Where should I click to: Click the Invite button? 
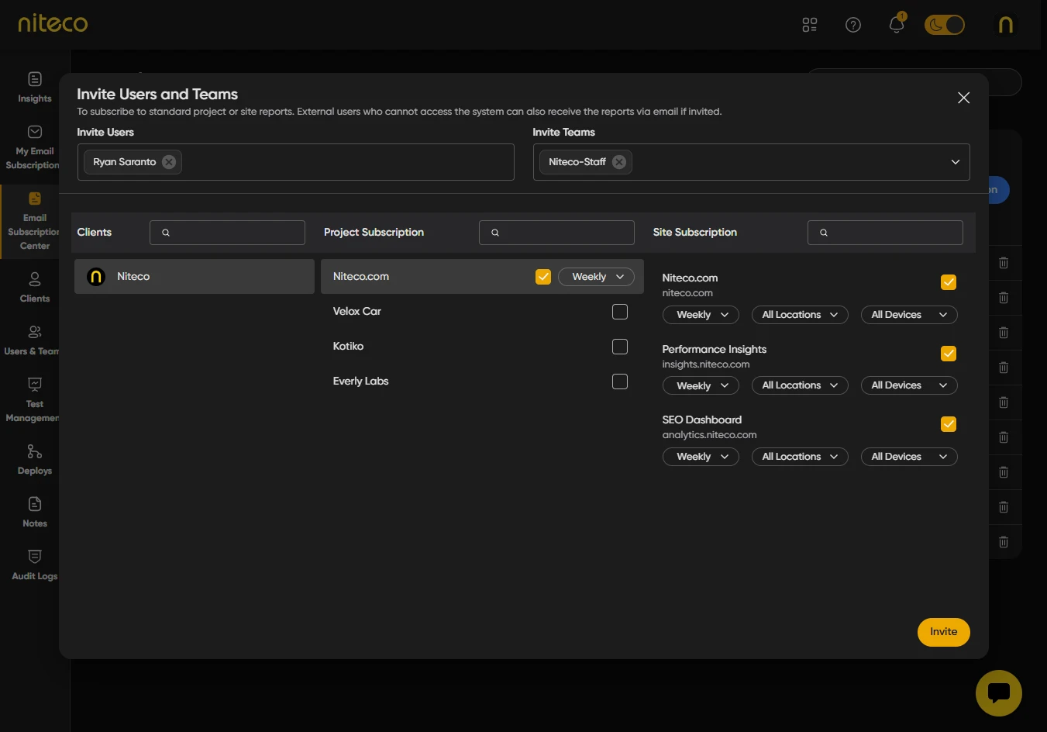[944, 632]
